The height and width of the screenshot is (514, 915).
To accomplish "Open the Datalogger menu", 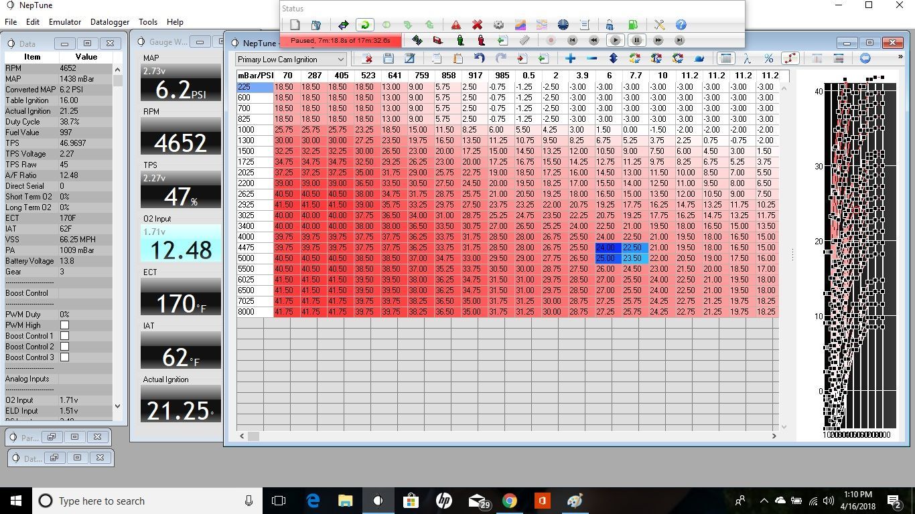I will [x=110, y=22].
